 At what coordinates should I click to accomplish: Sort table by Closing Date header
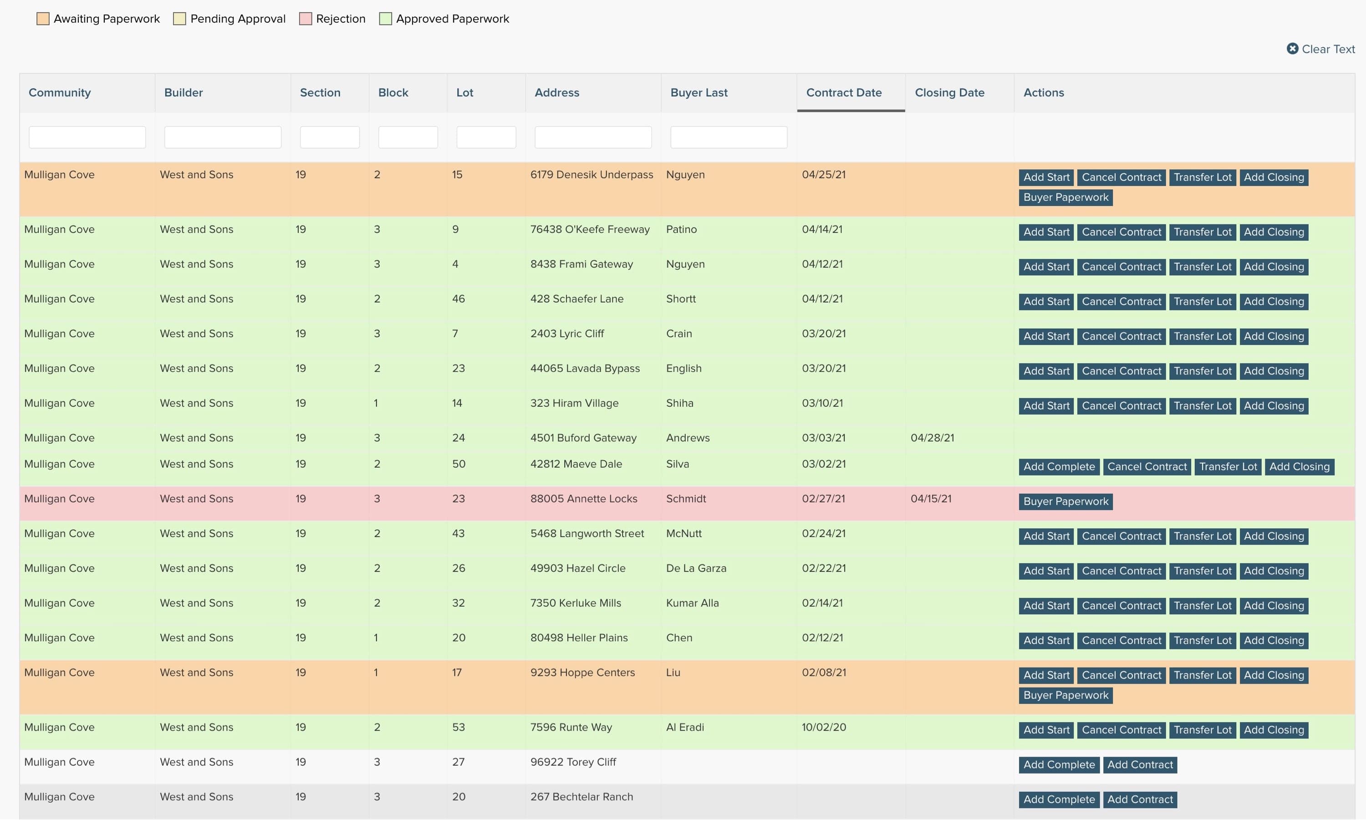[949, 92]
